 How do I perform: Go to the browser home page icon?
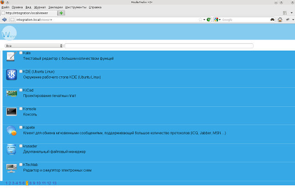click(x=280, y=19)
